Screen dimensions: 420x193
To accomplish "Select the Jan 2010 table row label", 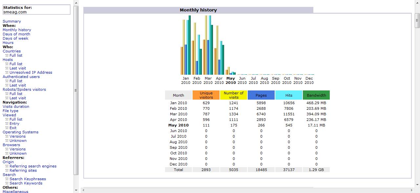I will [x=178, y=103].
